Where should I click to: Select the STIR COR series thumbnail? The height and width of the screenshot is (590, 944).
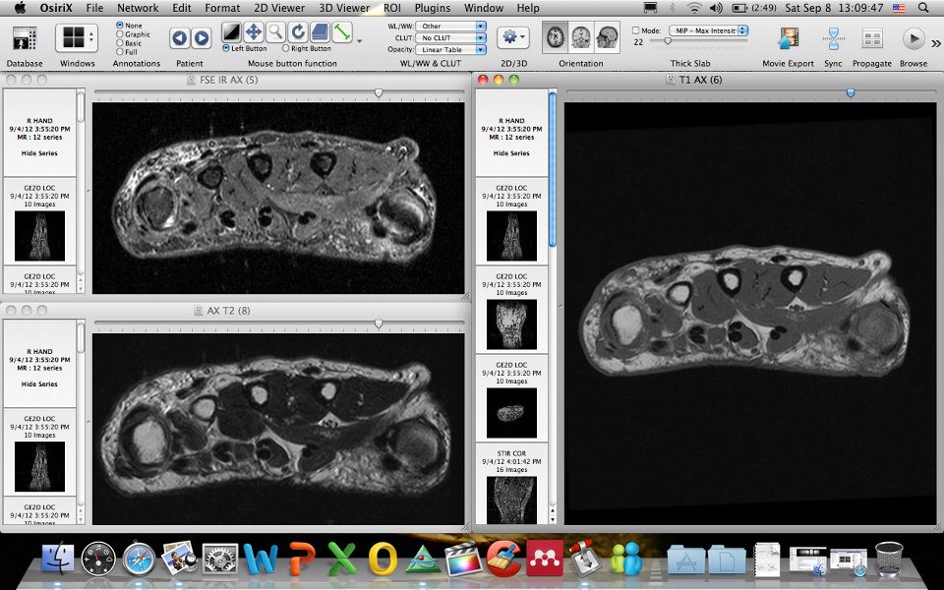[511, 501]
